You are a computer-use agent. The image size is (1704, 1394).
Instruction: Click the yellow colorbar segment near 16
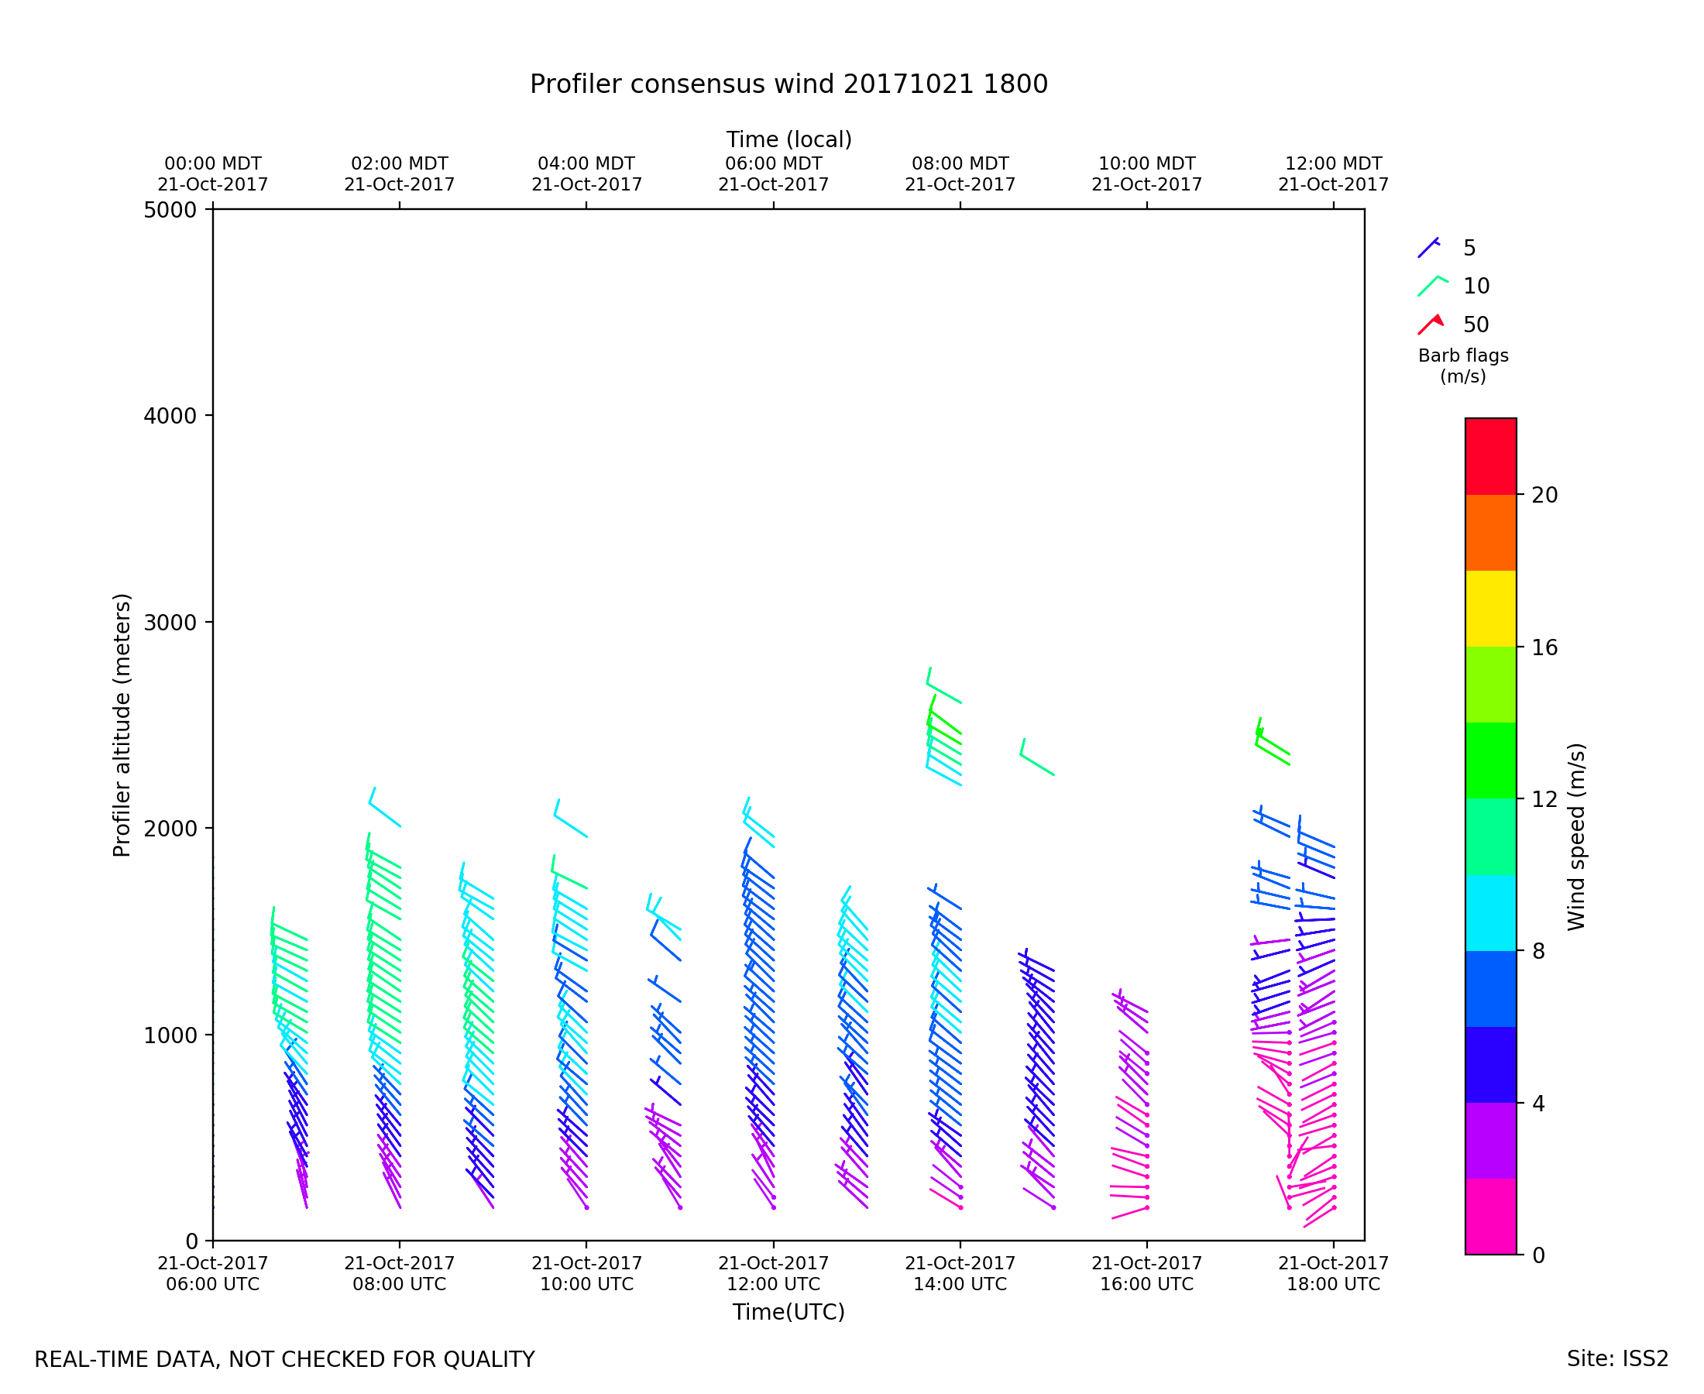pos(1490,609)
